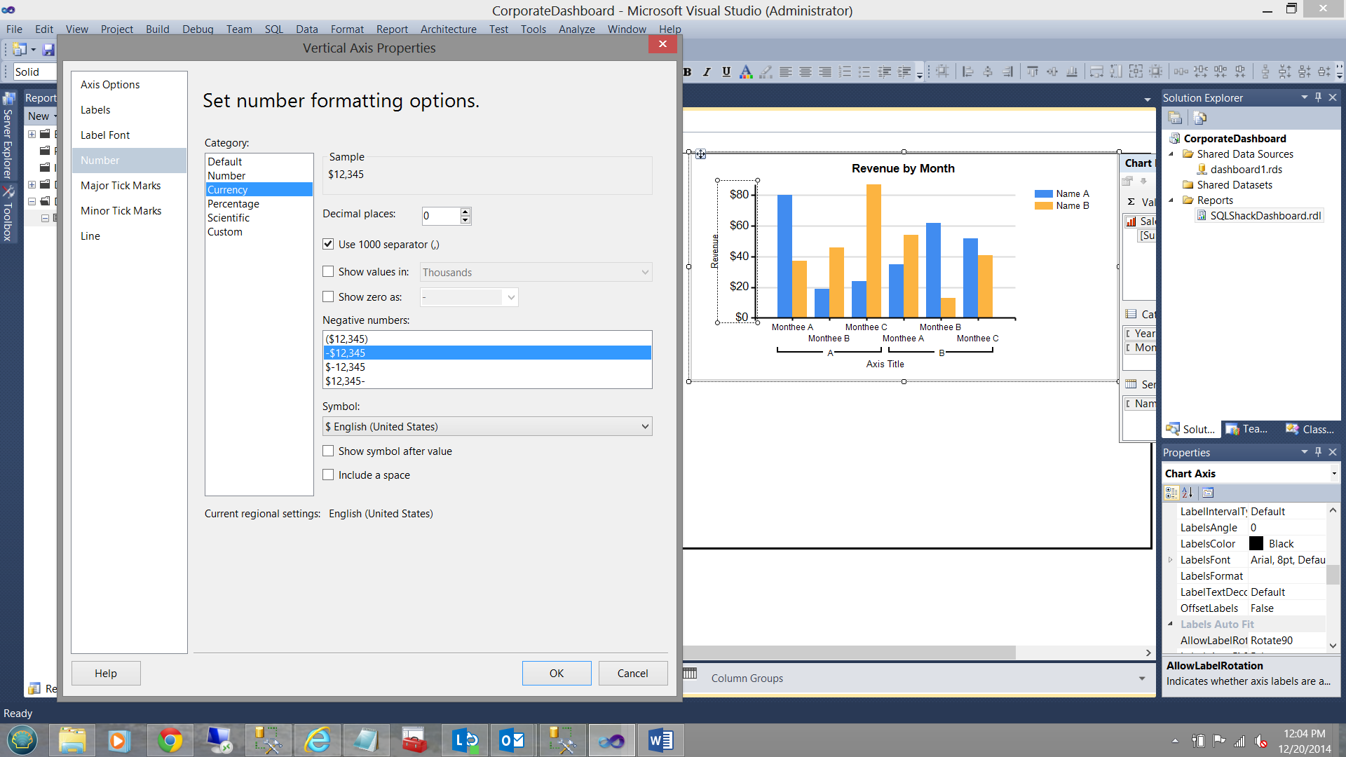This screenshot has width=1346, height=757.
Task: Click the center text alignment icon
Action: pyautogui.click(x=805, y=71)
